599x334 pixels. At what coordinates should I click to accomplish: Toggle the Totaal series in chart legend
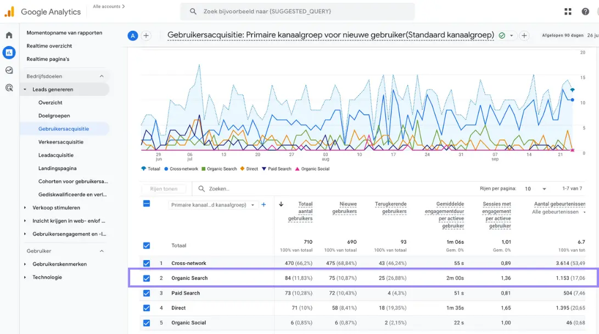151,168
